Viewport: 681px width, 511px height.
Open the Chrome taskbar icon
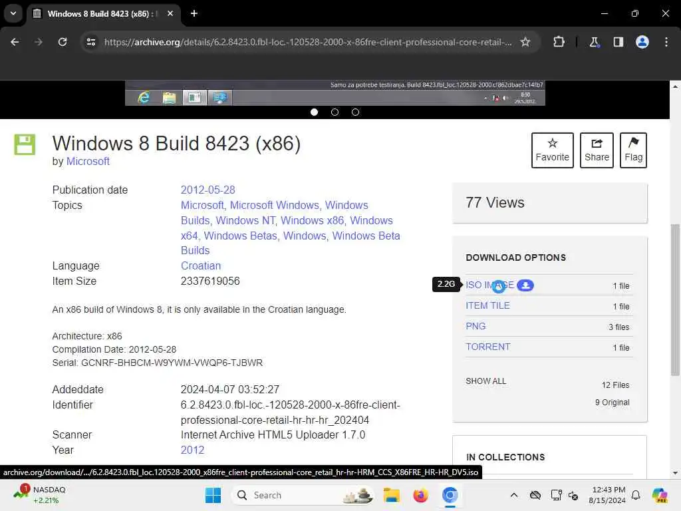pos(450,495)
